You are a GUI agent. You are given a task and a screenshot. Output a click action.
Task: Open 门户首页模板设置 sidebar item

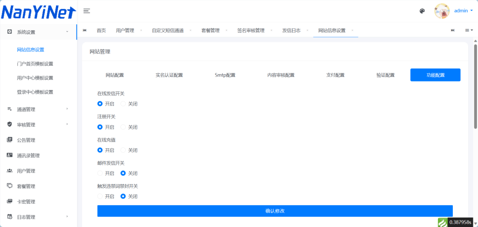pos(35,64)
